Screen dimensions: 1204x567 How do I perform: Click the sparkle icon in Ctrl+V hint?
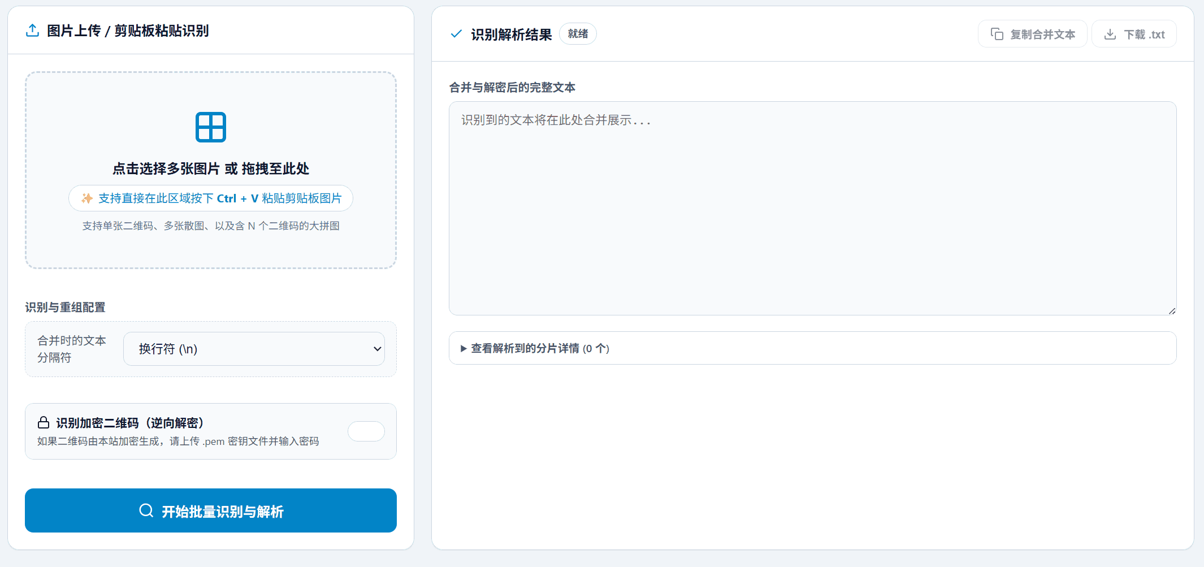87,198
